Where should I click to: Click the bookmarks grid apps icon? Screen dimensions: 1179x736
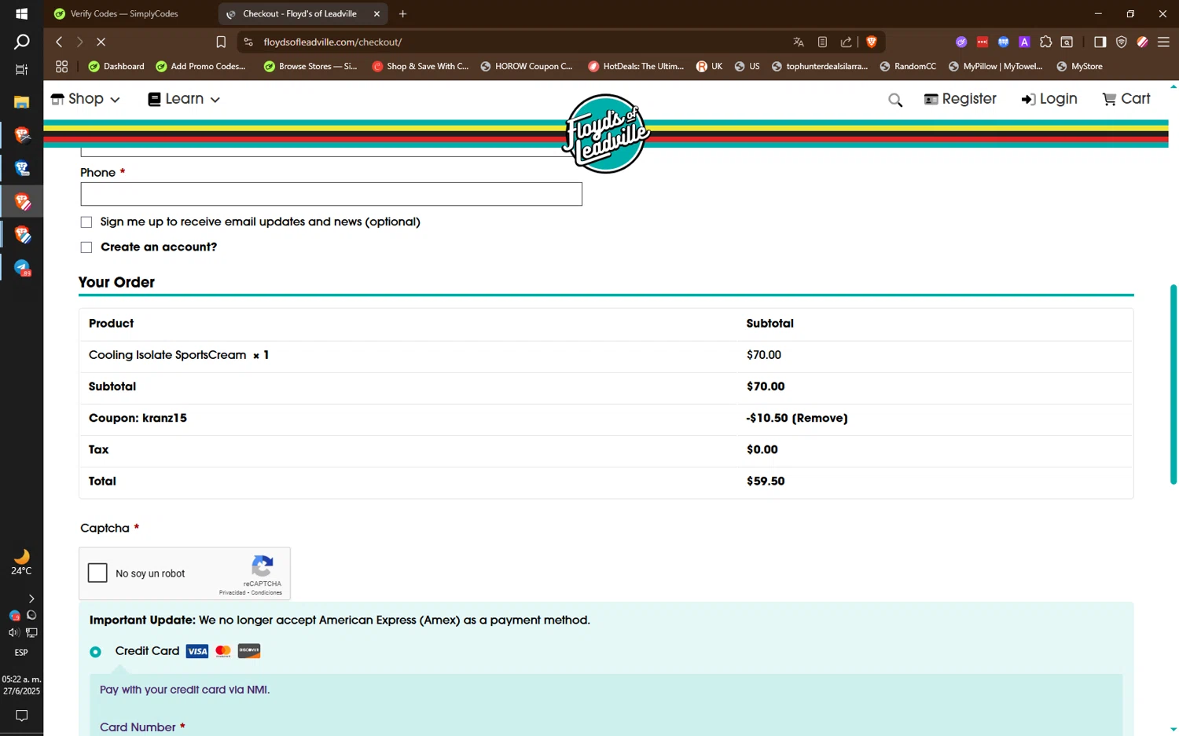pyautogui.click(x=61, y=67)
